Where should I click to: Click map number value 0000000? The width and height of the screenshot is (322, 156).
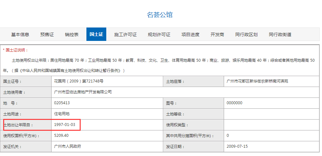tap(234, 103)
